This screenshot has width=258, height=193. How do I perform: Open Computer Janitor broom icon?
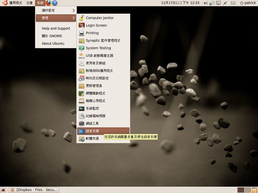pyautogui.click(x=81, y=18)
